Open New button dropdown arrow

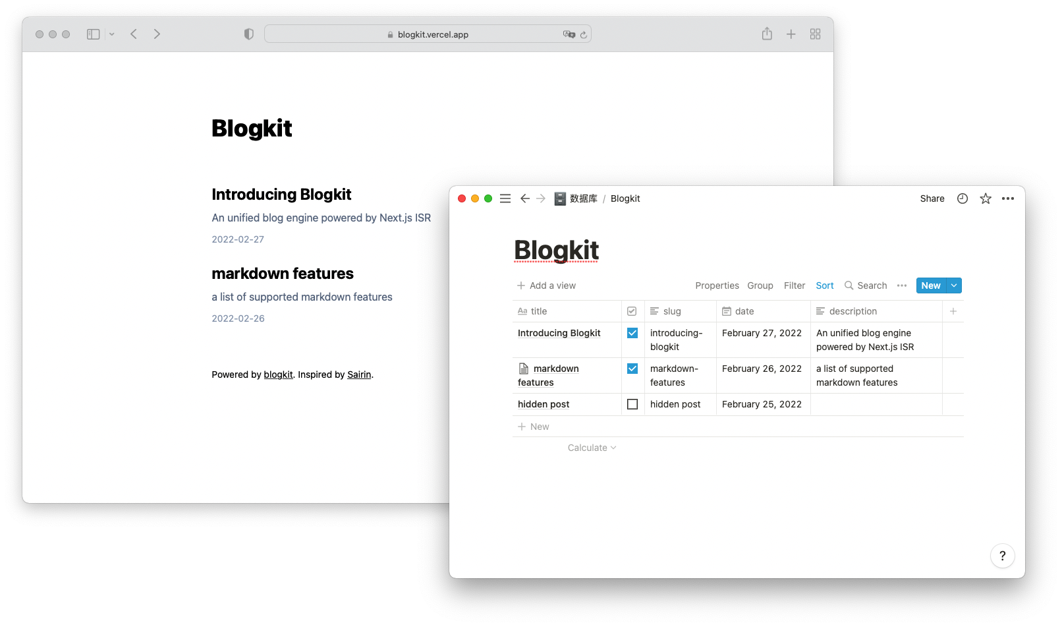pos(954,285)
